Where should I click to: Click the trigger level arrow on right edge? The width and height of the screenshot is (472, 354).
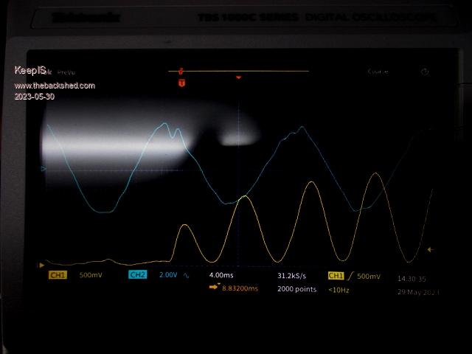(430, 250)
